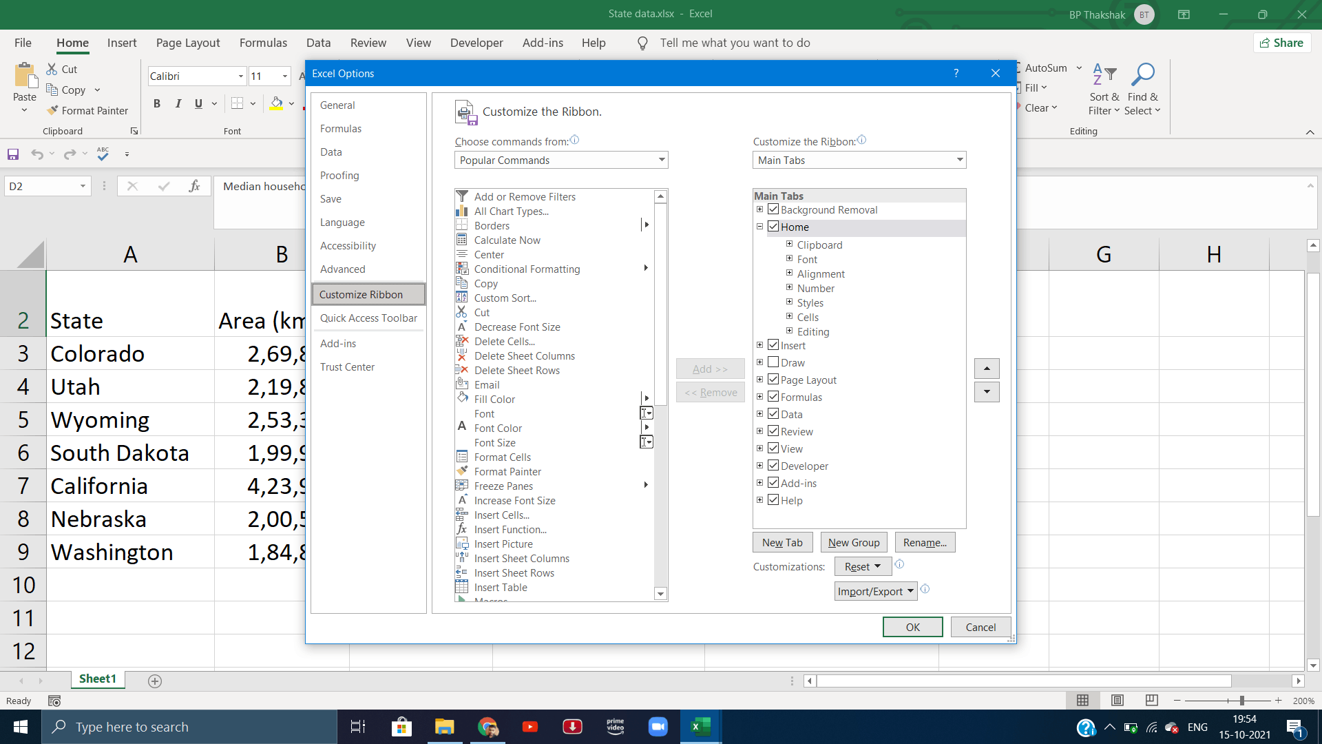Expand the Clipboard group in Home
The width and height of the screenshot is (1322, 744).
789,244
